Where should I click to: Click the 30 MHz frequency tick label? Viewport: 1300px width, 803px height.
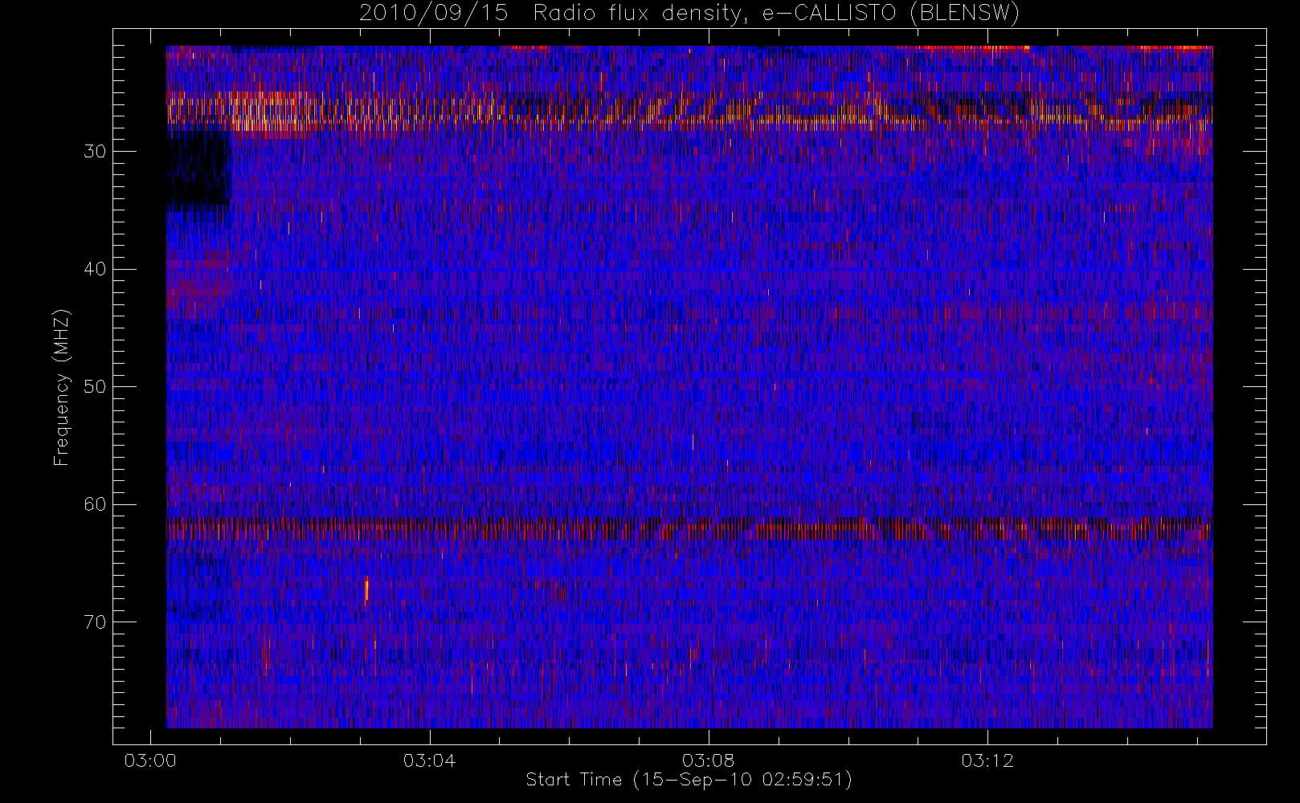[95, 152]
